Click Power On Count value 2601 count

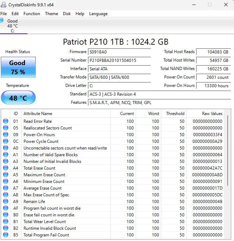[x=214, y=77]
